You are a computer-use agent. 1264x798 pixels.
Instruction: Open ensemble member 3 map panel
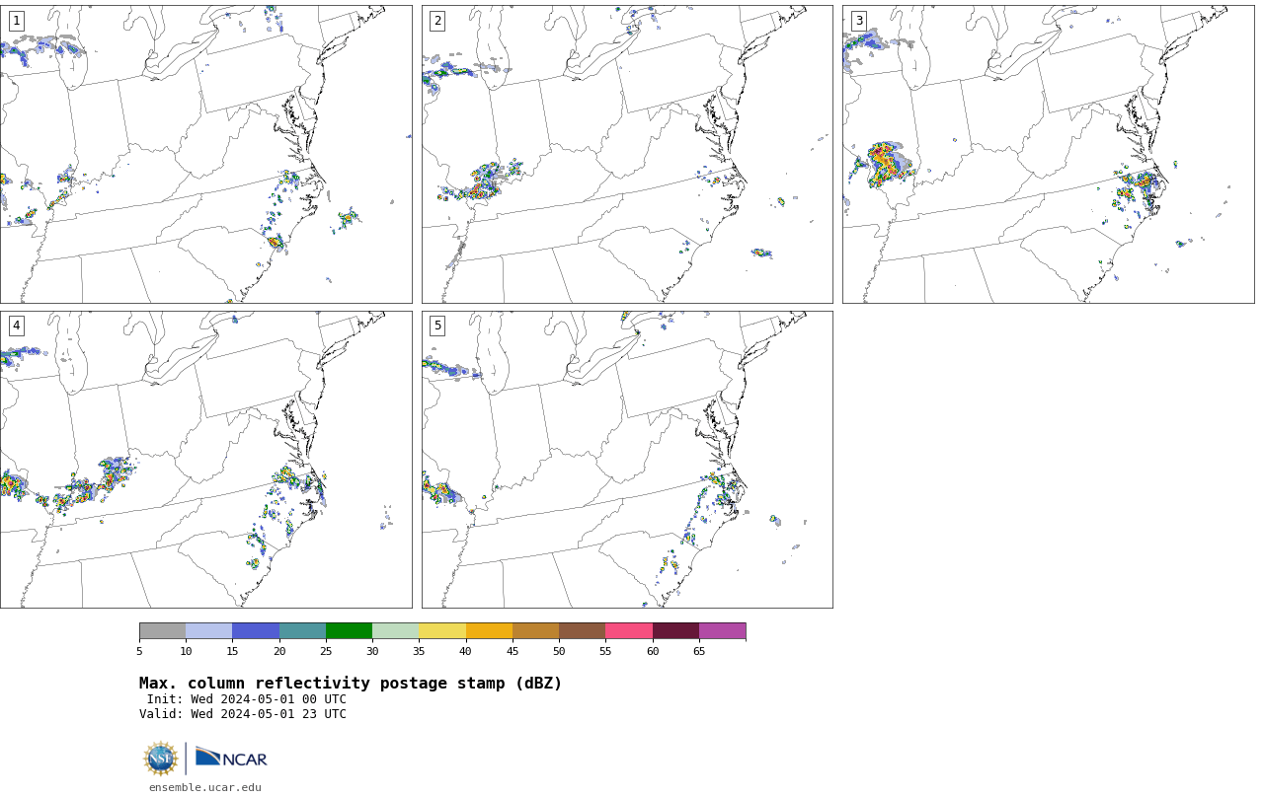tap(1048, 154)
